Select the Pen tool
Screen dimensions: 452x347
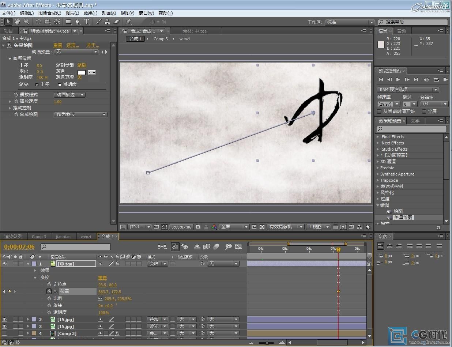pos(78,22)
